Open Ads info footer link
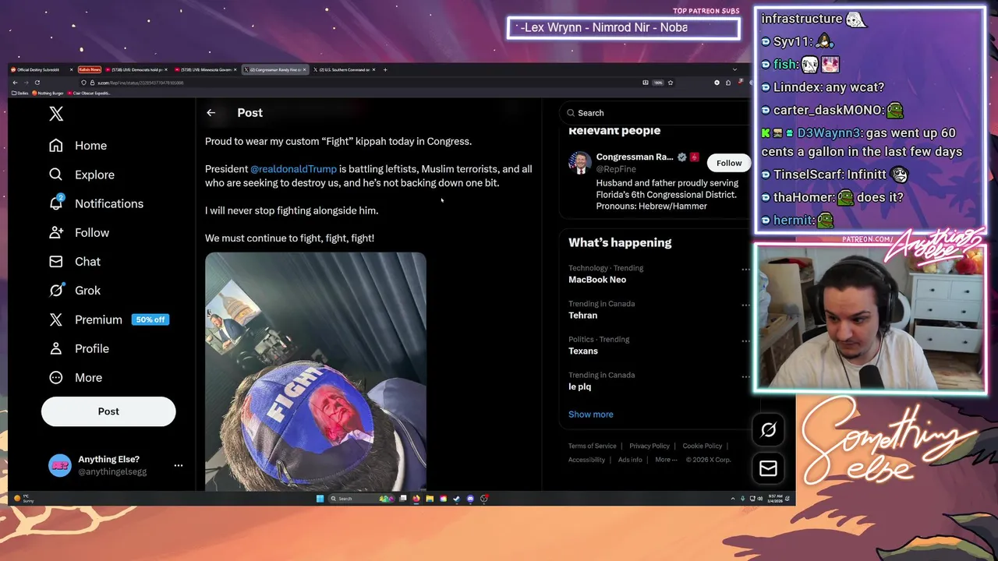998x561 pixels. 630,460
